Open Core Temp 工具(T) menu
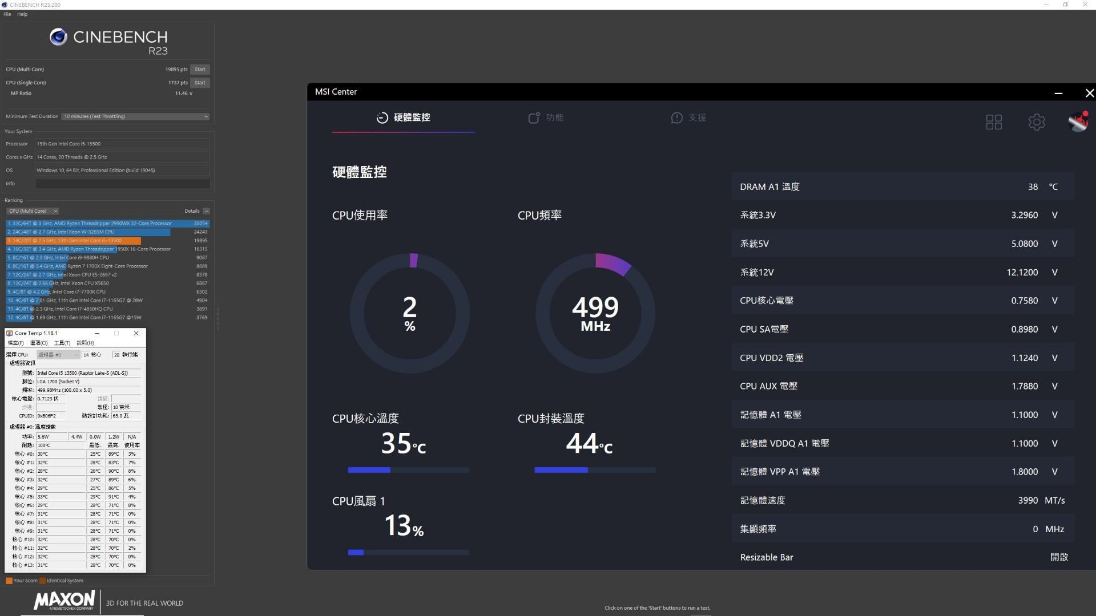This screenshot has width=1096, height=616. pyautogui.click(x=62, y=343)
